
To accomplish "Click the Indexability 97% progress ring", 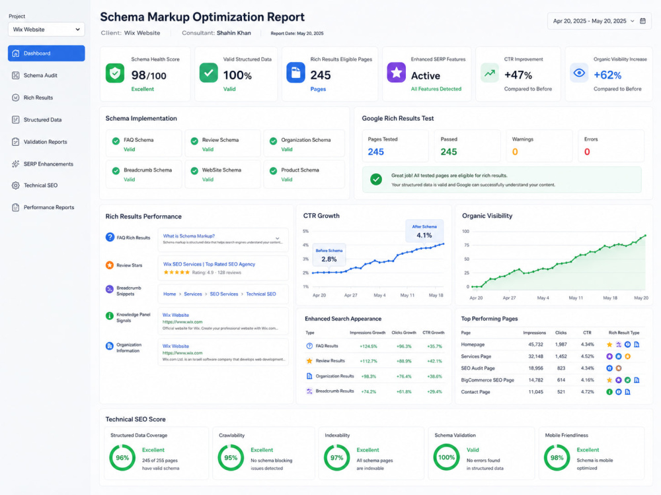I will point(336,457).
